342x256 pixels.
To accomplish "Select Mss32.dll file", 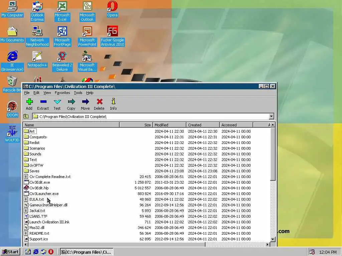I will [37, 227].
